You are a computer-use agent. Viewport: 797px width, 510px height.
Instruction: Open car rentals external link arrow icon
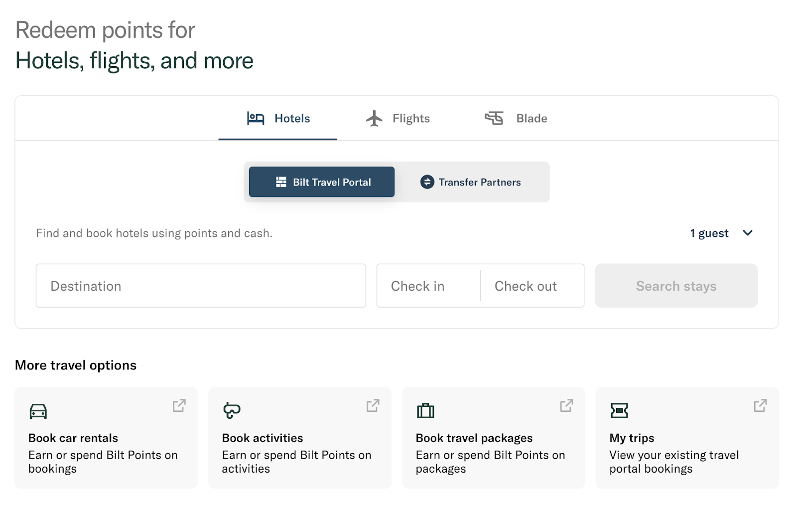(x=179, y=405)
